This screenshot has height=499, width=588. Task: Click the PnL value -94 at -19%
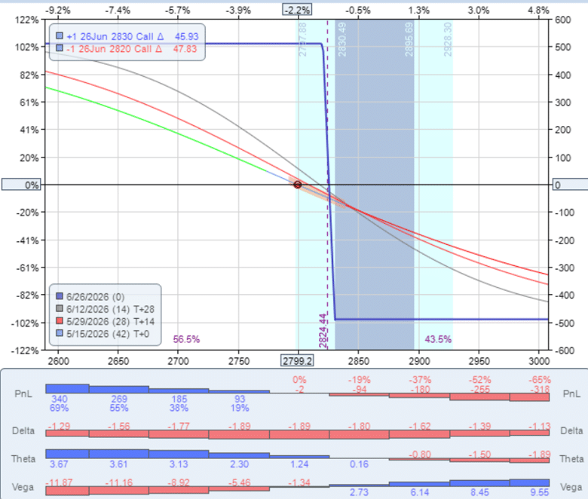[x=360, y=389]
